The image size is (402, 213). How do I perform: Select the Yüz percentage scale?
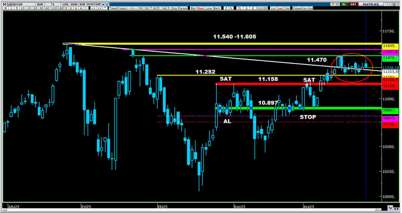point(287,8)
